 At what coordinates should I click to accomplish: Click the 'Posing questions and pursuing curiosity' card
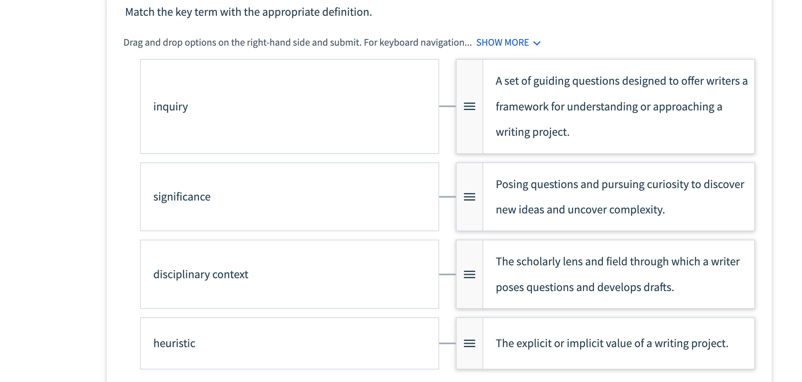618,197
